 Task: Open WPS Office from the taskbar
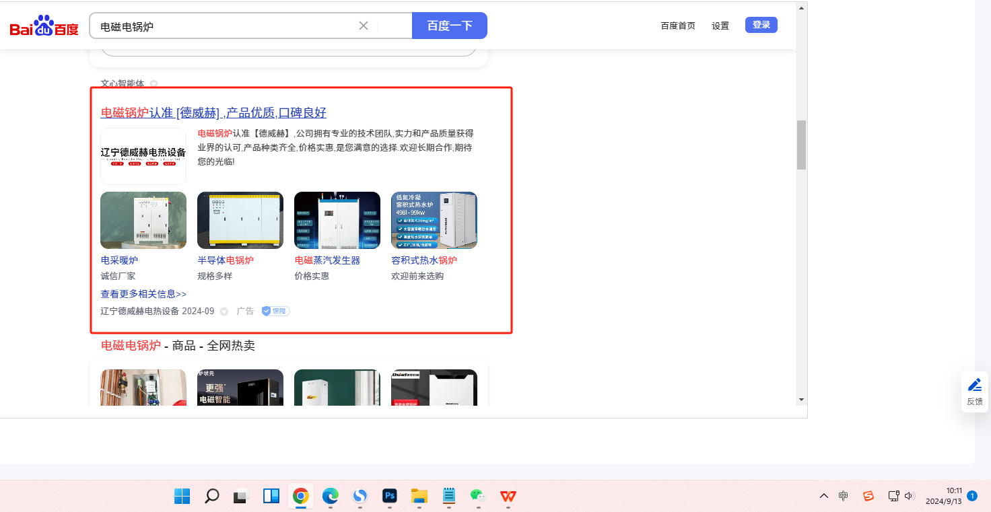coord(508,497)
